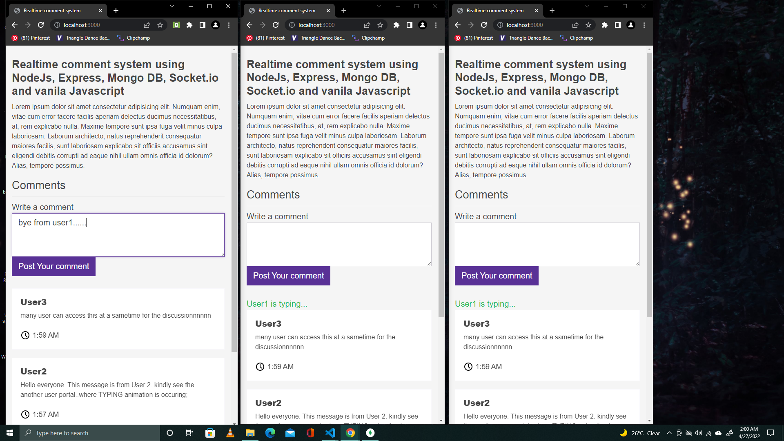
Task: Click Post Your comment in the middle window
Action: (288, 276)
